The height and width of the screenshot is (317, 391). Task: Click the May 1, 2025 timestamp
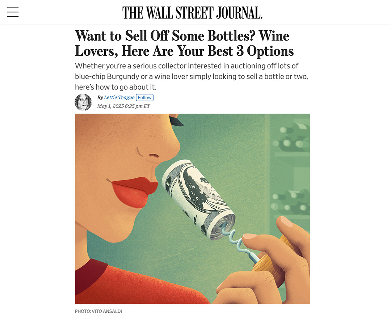123,106
